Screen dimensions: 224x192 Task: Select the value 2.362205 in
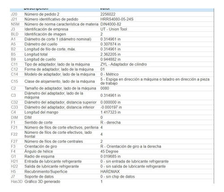click(x=110, y=54)
